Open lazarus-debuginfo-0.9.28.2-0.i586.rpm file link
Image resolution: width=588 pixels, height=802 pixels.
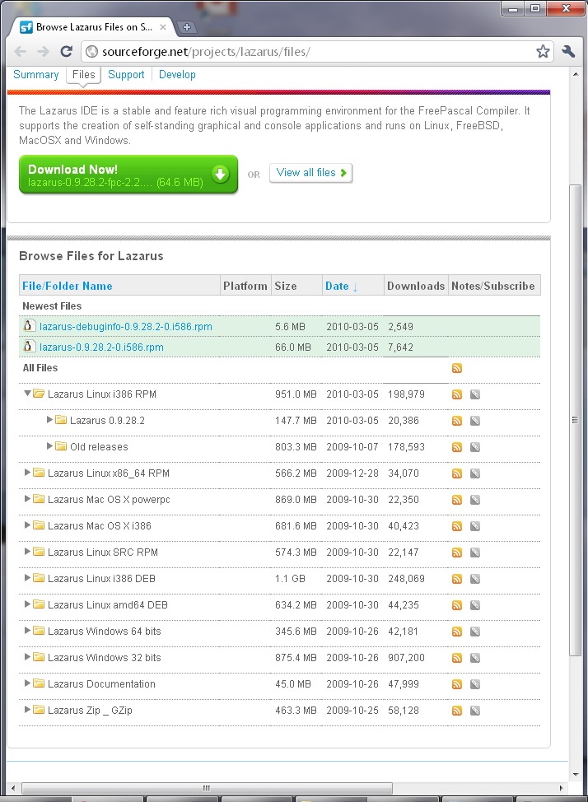(x=125, y=327)
